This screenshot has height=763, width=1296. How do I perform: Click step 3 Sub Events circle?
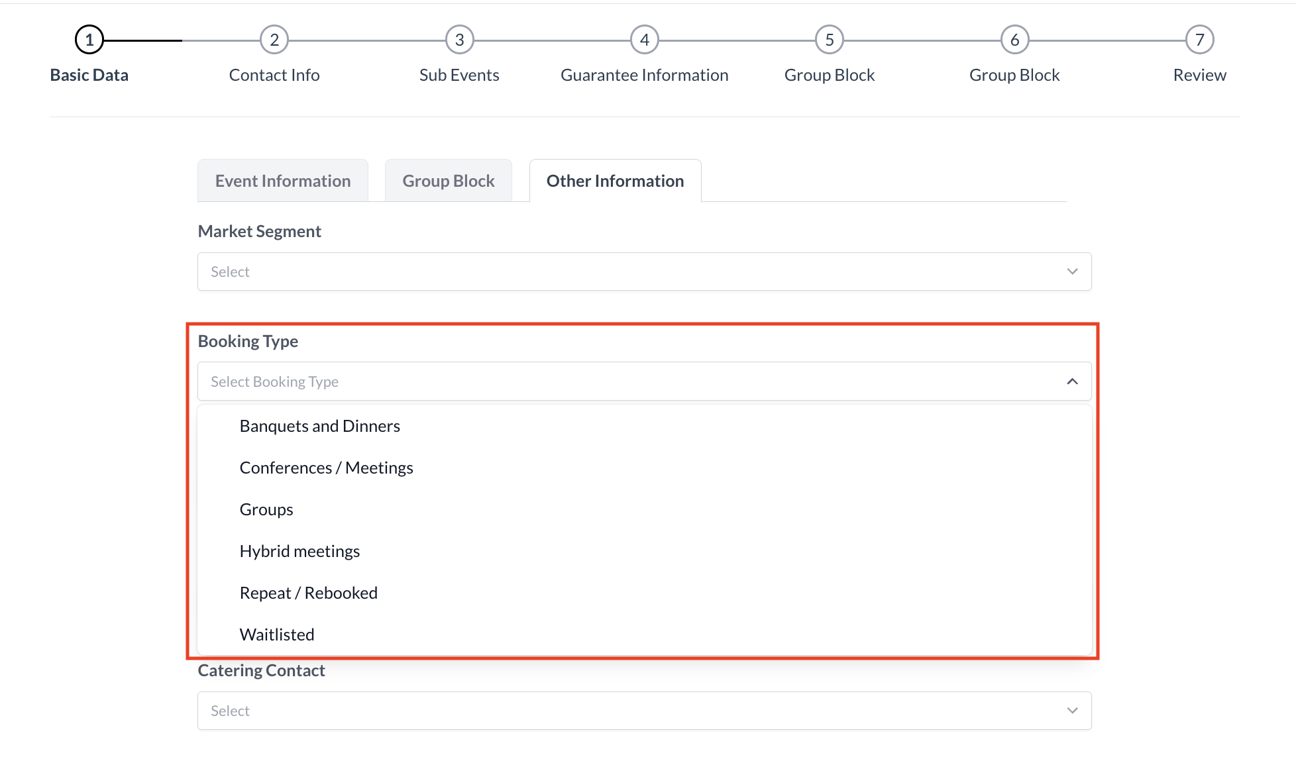459,38
